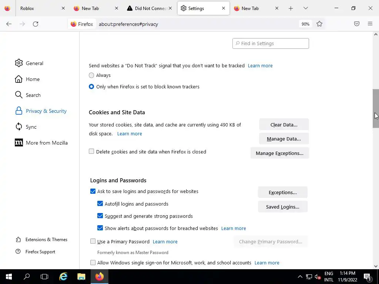The width and height of the screenshot is (379, 284).
Task: Click the Manage Data button
Action: [284, 139]
